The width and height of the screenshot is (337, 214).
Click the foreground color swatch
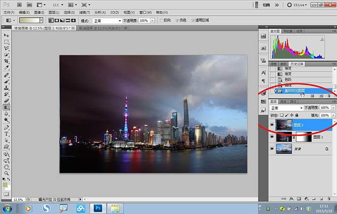5,185
